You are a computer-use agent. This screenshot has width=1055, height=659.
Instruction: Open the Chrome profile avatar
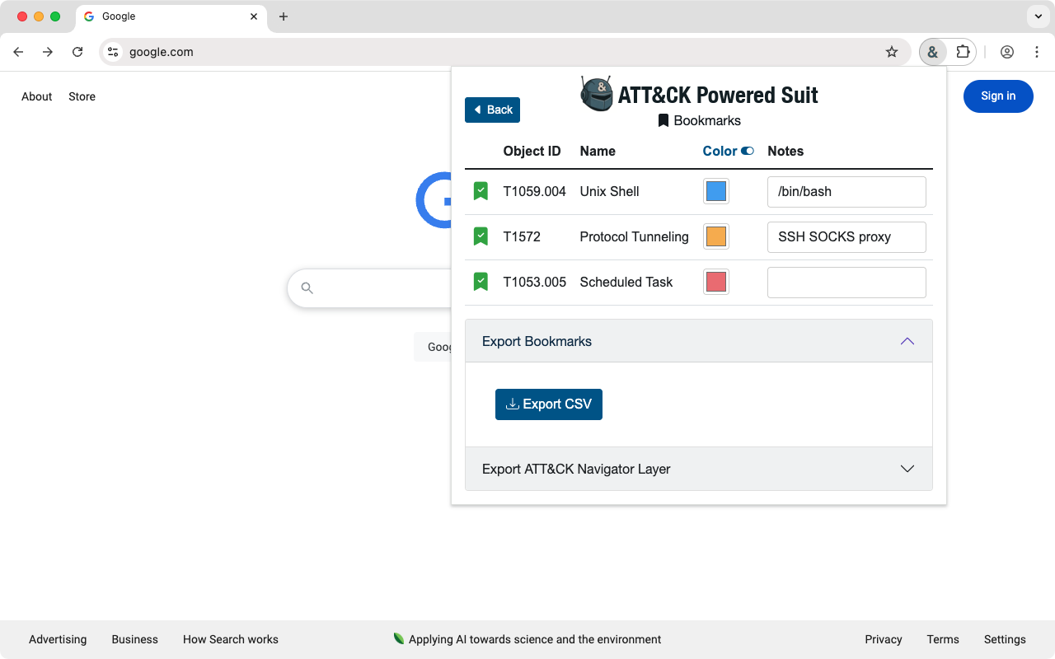click(1007, 52)
